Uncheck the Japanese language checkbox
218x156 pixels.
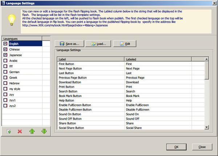pyautogui.click(x=5, y=55)
